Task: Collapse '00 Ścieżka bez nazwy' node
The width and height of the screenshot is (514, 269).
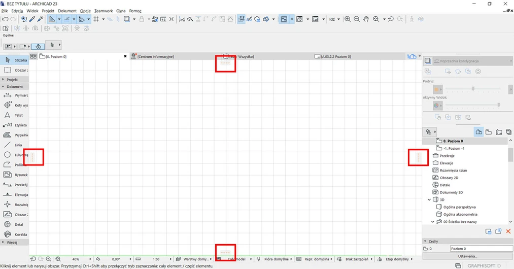Action: pyautogui.click(x=433, y=222)
